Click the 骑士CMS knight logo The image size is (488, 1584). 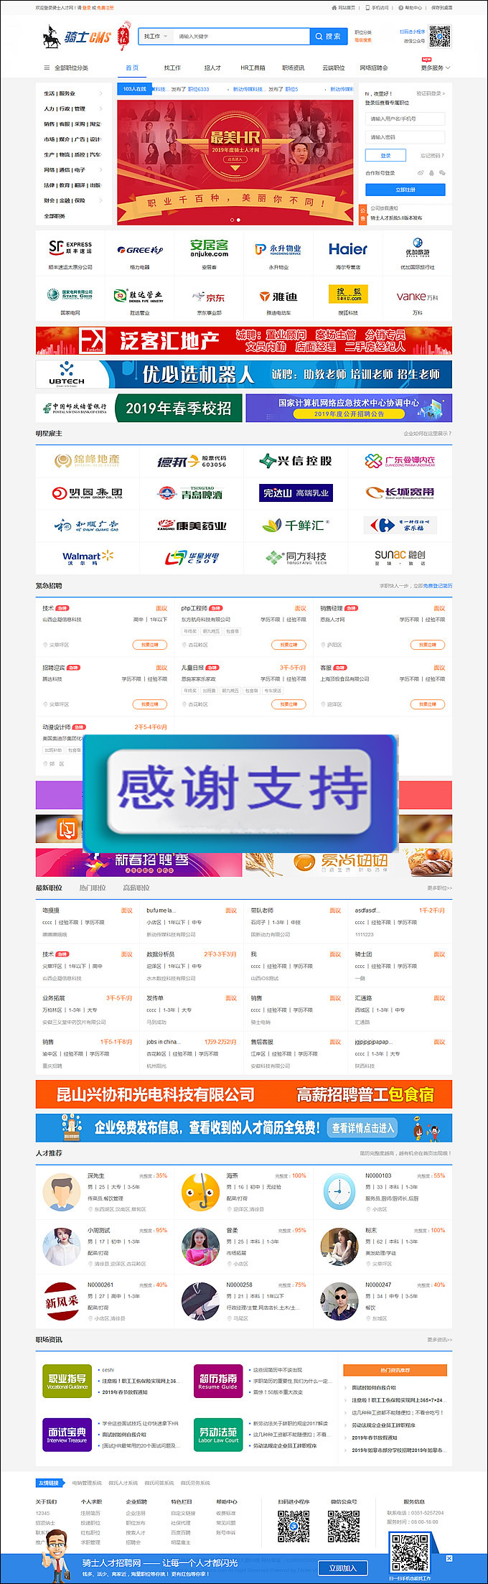[x=75, y=37]
